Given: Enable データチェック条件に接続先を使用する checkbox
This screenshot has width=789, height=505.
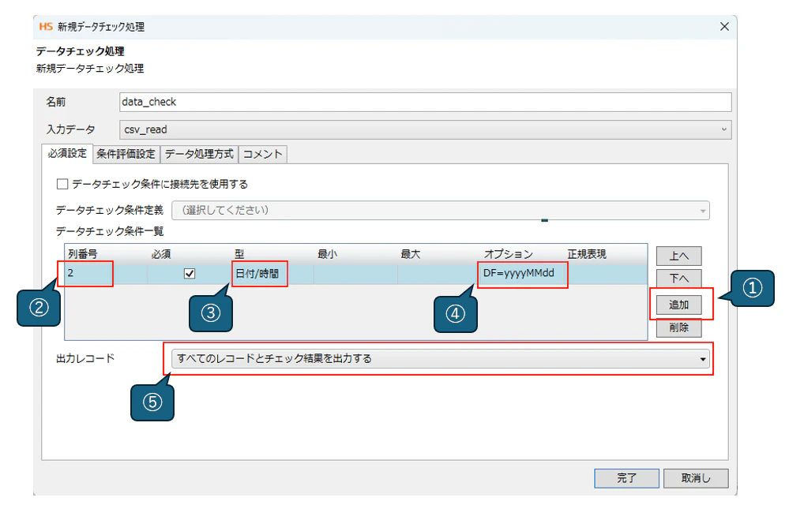Looking at the screenshot, I should pos(62,184).
